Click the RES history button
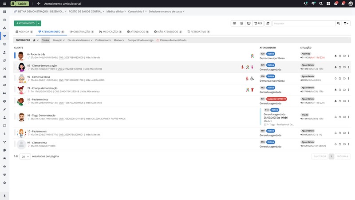355x200 pixels. tap(258, 23)
